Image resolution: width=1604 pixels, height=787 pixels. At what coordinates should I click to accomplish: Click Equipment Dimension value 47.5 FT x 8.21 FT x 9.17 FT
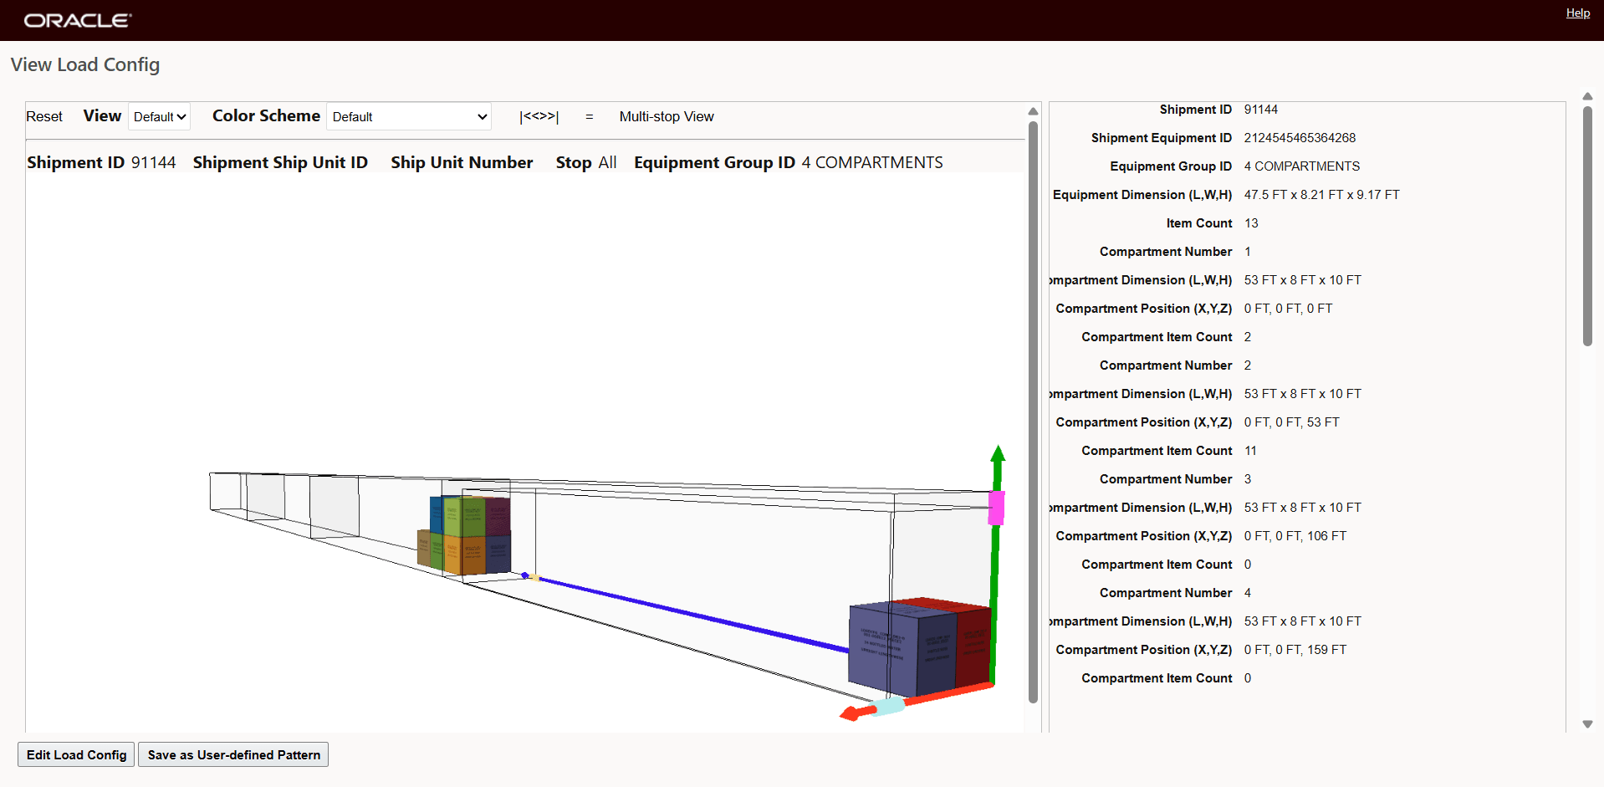(x=1321, y=195)
